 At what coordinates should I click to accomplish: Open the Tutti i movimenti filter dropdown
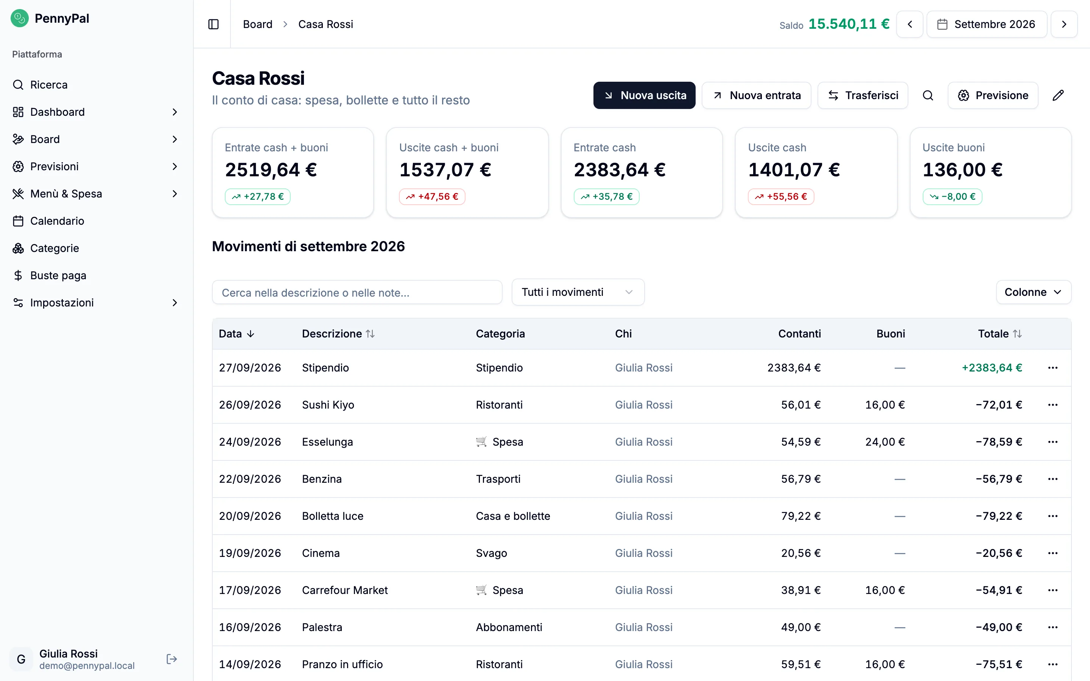click(x=578, y=292)
